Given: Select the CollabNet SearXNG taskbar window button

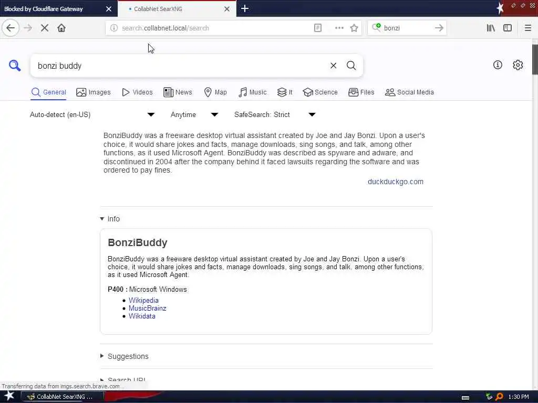Looking at the screenshot, I should [63, 397].
